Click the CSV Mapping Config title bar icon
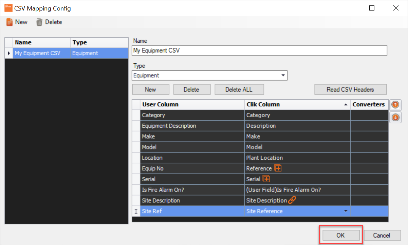This screenshot has height=245, width=408. 8,7
